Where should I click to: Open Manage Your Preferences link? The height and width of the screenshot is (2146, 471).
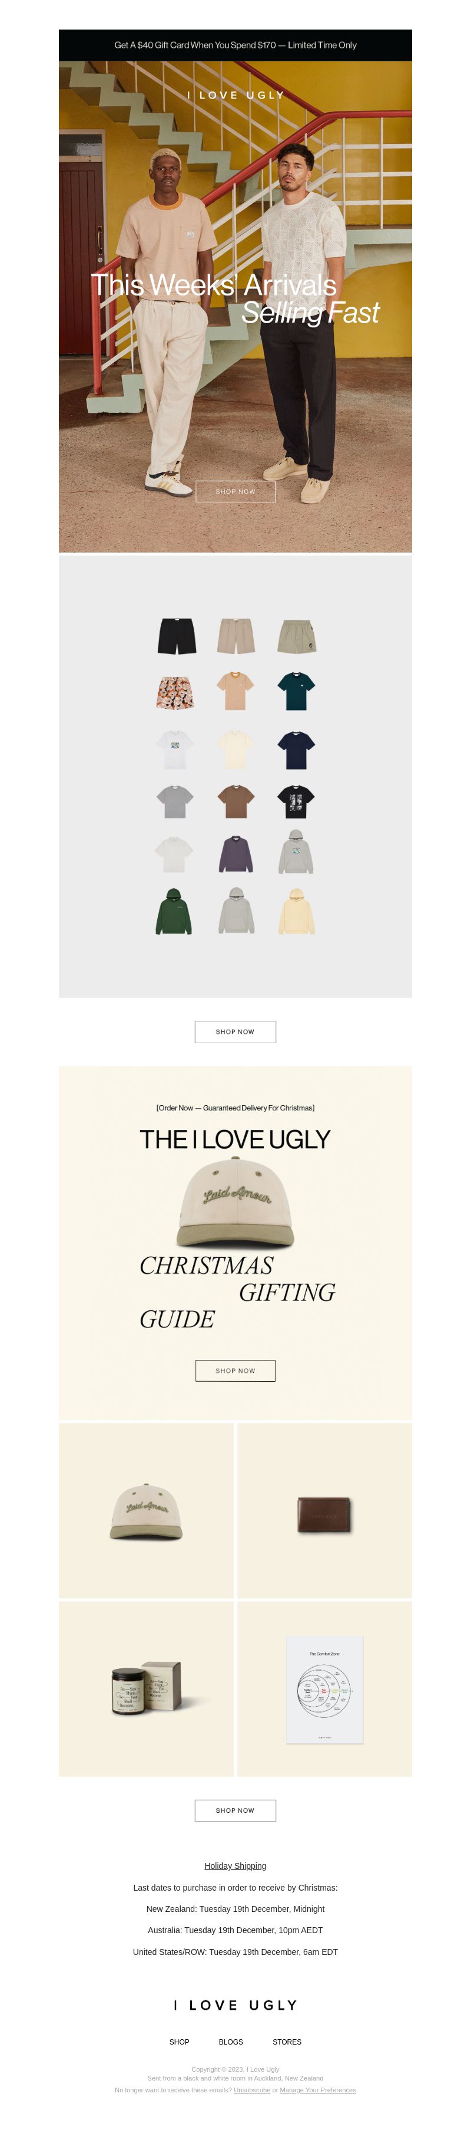point(318,2090)
